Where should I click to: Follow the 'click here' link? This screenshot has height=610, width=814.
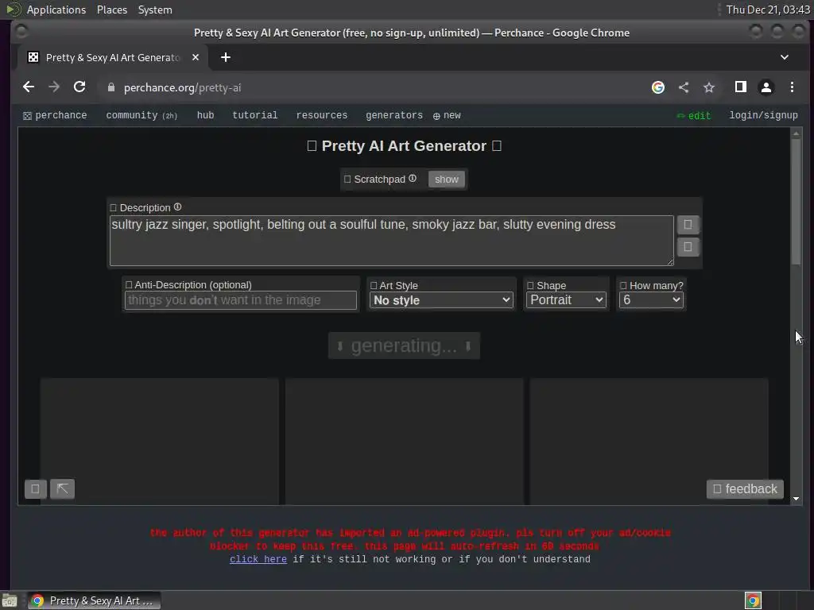pos(258,559)
